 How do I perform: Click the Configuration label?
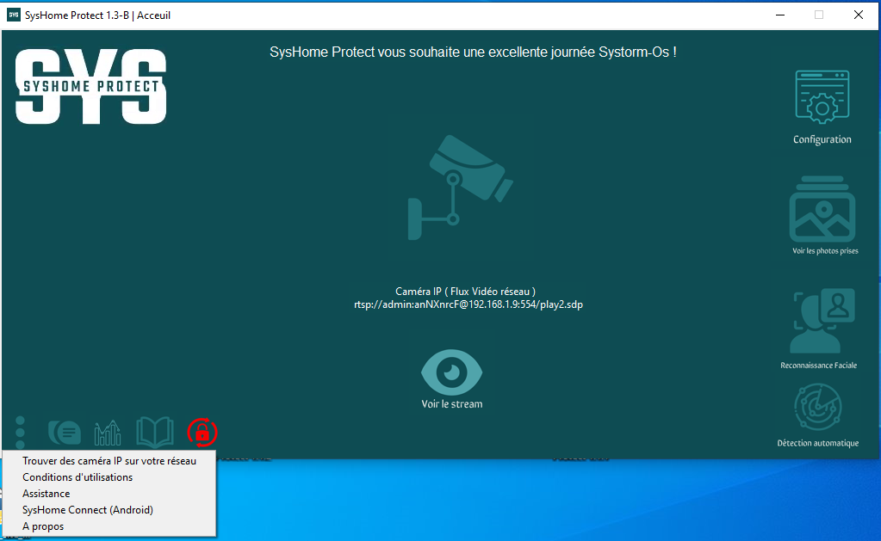coord(822,139)
